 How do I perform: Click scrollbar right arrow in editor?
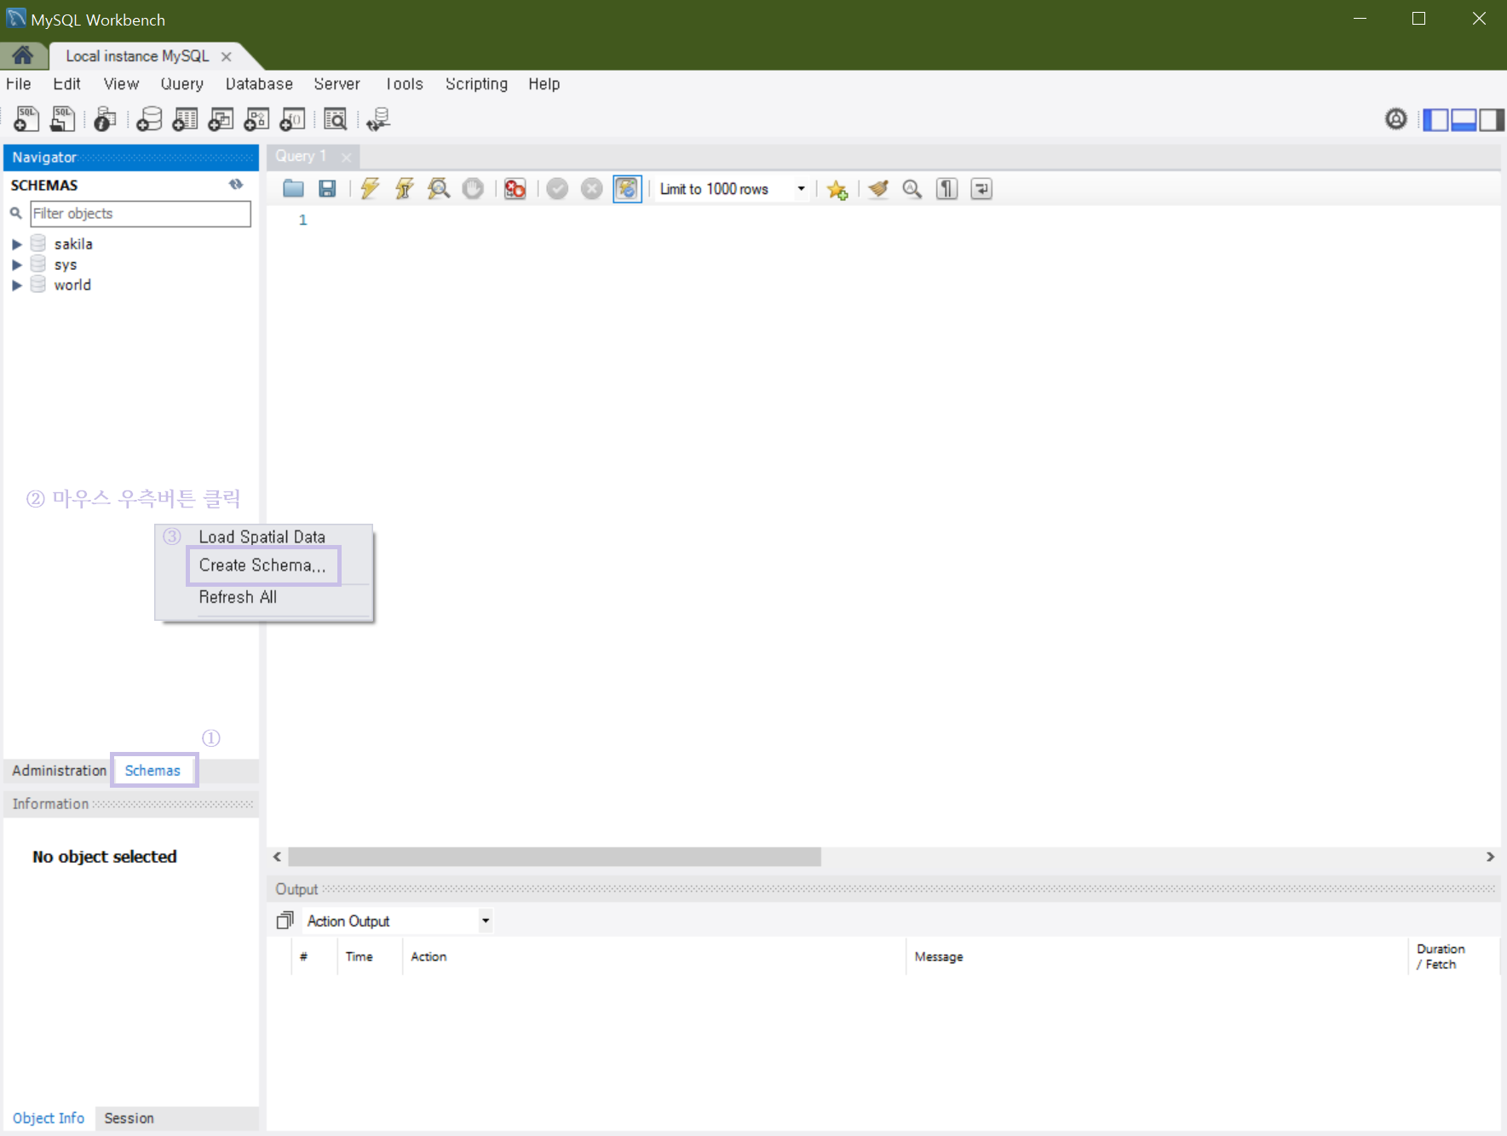1490,857
